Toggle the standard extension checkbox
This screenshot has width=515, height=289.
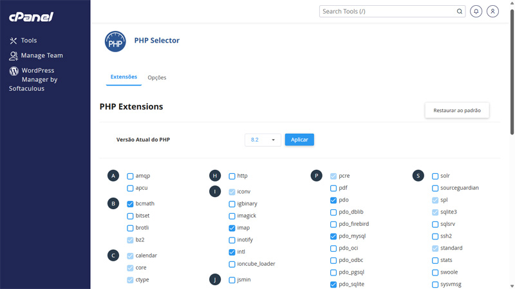pos(435,248)
